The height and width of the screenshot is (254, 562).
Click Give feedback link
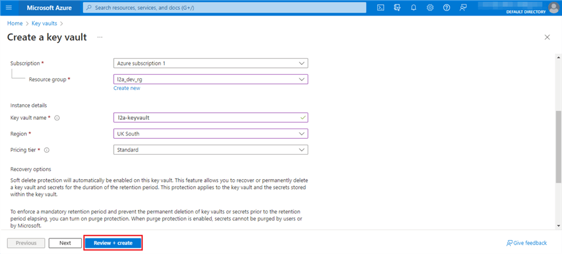click(x=526, y=243)
